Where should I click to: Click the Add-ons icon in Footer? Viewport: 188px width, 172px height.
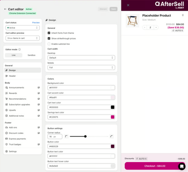pos(6,128)
